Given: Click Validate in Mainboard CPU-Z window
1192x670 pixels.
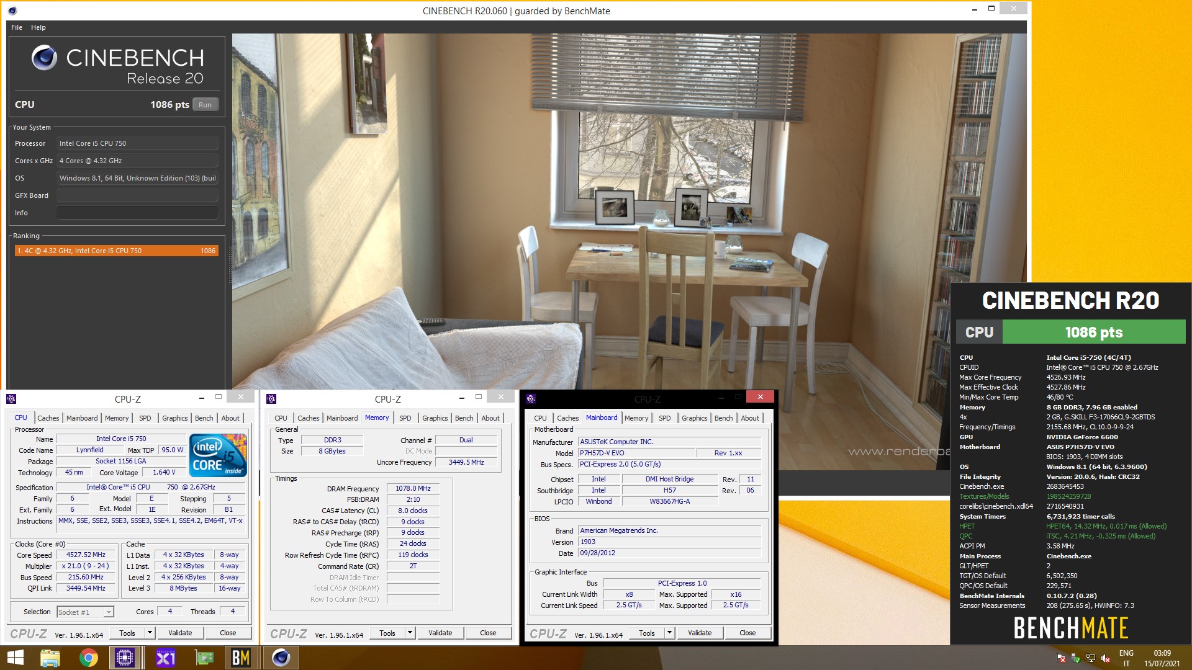Looking at the screenshot, I should pyautogui.click(x=700, y=633).
